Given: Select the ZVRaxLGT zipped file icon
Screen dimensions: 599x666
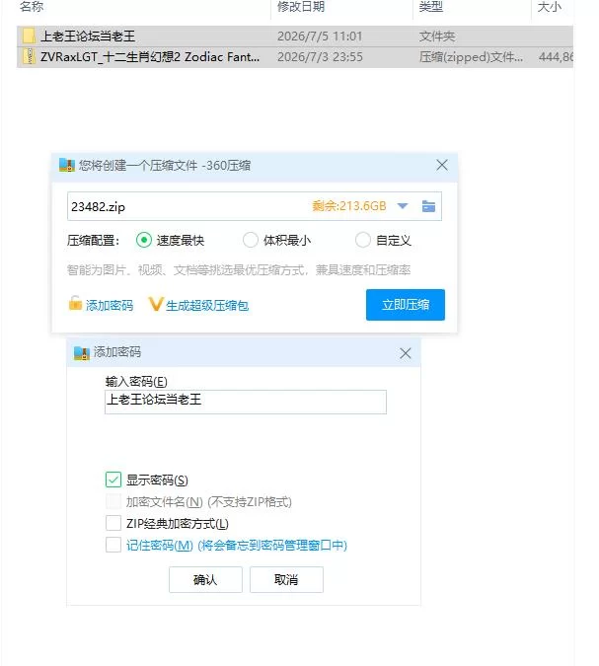Looking at the screenshot, I should 29,56.
